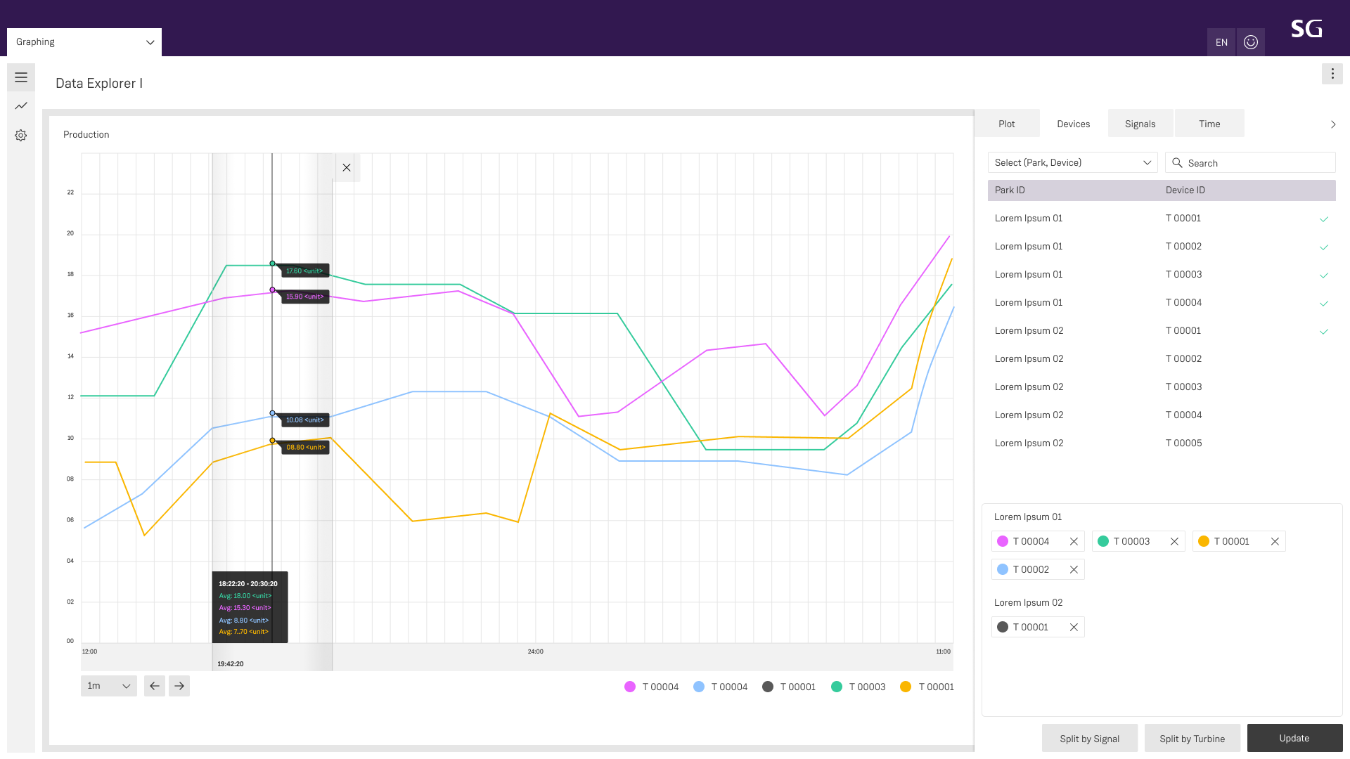Switch language using the EN button
The image size is (1350, 759).
pyautogui.click(x=1221, y=42)
